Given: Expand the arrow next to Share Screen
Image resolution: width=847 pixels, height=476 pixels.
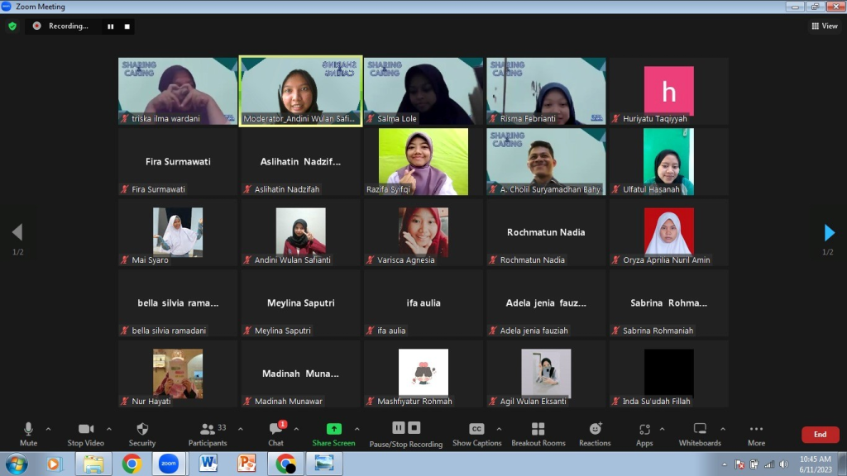Looking at the screenshot, I should coord(357,429).
